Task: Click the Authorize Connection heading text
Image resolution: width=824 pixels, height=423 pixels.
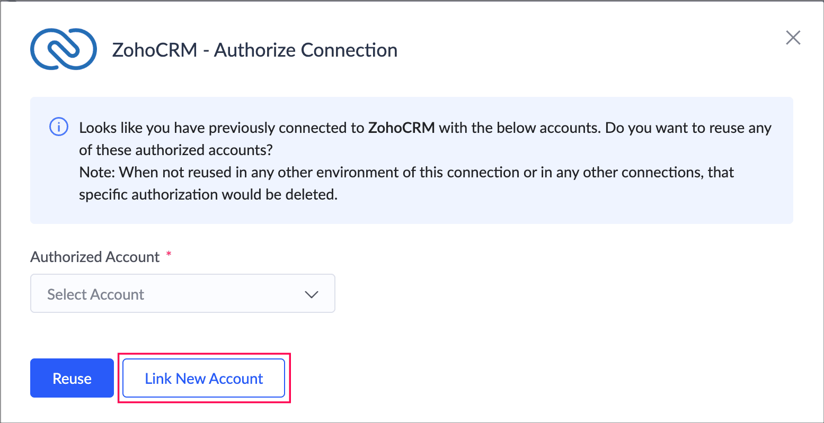Action: (x=306, y=50)
